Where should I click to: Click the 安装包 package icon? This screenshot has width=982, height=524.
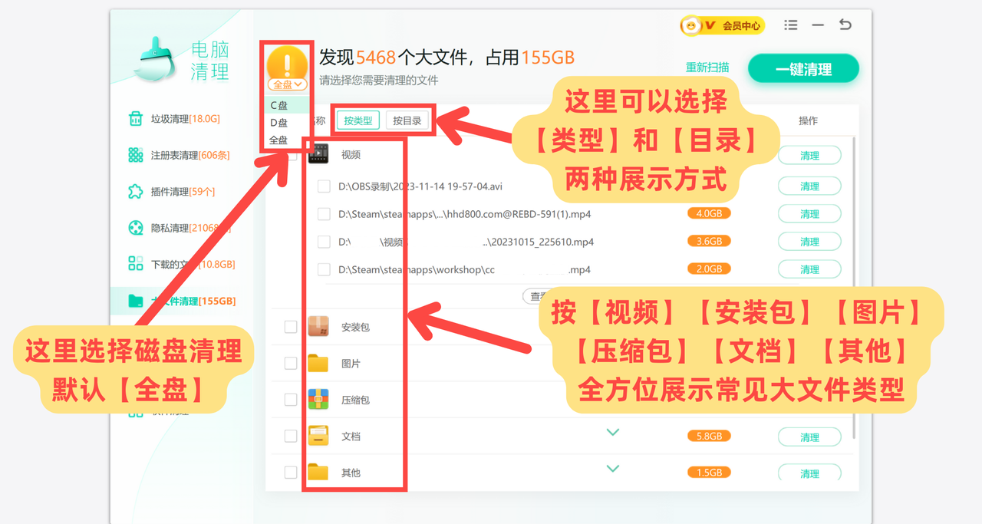point(318,326)
